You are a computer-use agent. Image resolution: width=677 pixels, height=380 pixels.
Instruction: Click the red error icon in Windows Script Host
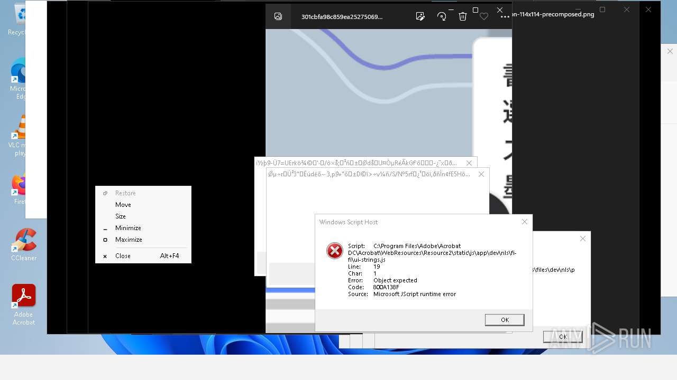pyautogui.click(x=334, y=251)
